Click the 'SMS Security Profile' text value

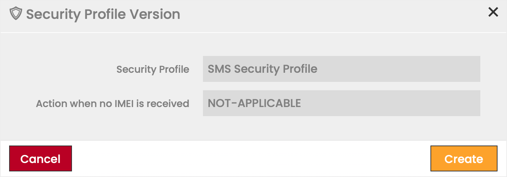(x=262, y=69)
